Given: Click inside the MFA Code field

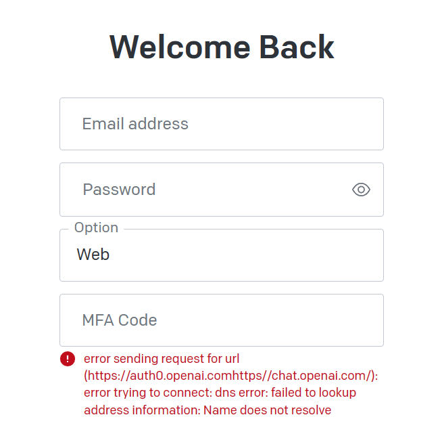Looking at the screenshot, I should [222, 320].
